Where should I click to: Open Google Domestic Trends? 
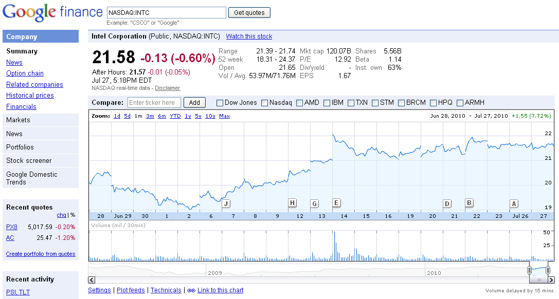[40, 178]
